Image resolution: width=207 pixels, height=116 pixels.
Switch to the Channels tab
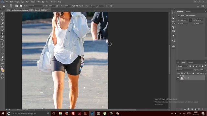pos(191,62)
